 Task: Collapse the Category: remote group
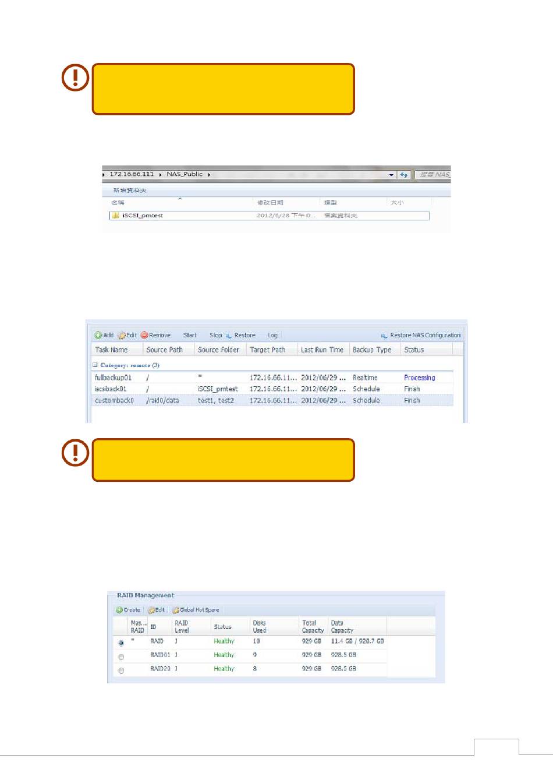click(x=95, y=365)
